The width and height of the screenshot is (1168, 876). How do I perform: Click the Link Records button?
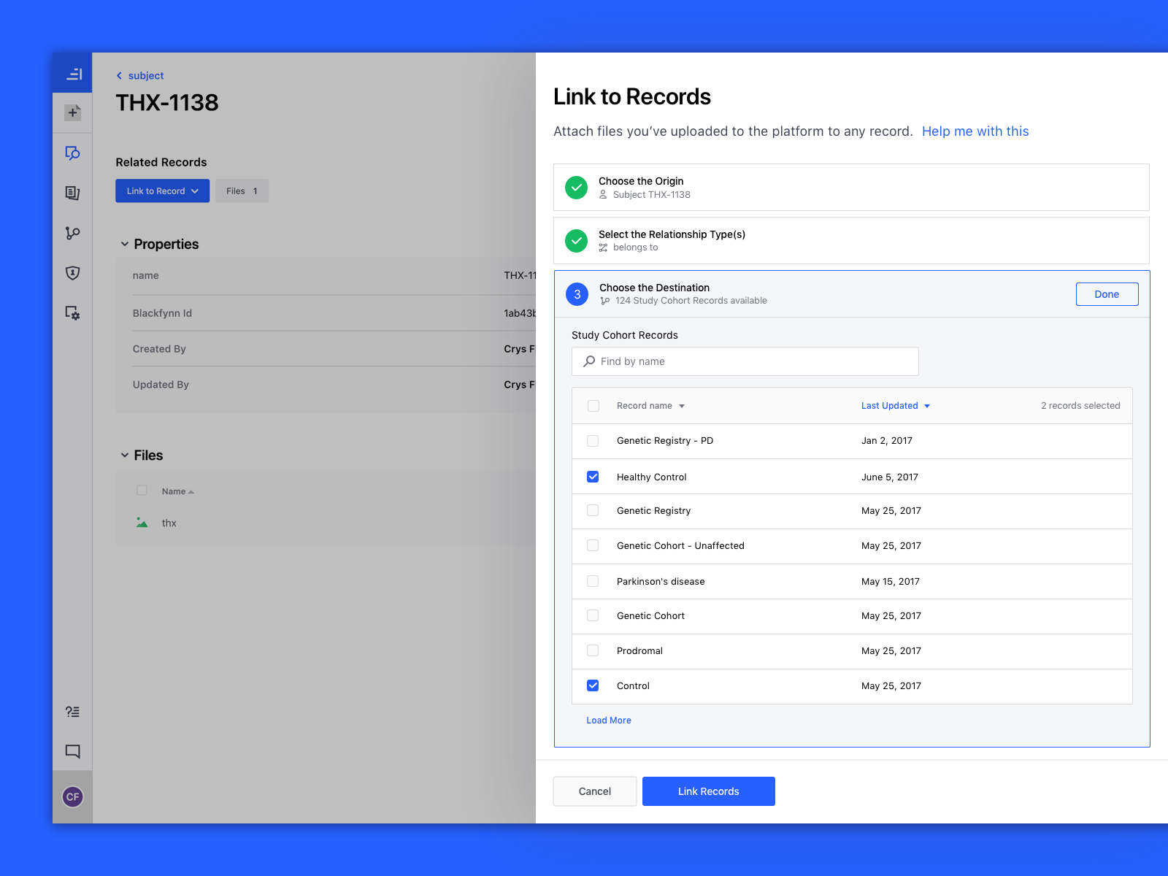coord(708,791)
